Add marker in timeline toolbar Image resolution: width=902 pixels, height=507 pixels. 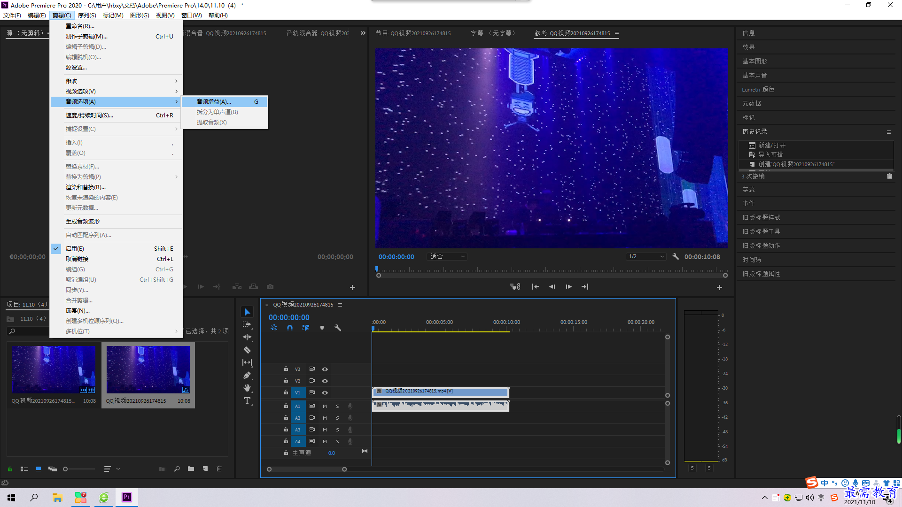tap(322, 328)
